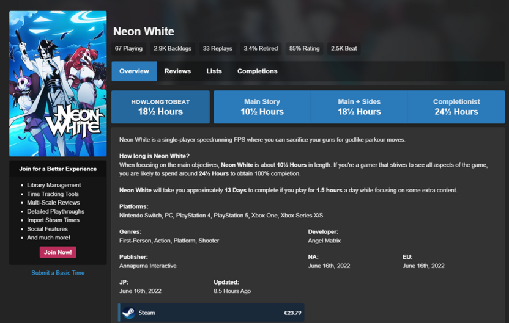Image resolution: width=509 pixels, height=323 pixels.
Task: Click the 'Join for a Better Experience' heading
Action: [x=58, y=169]
